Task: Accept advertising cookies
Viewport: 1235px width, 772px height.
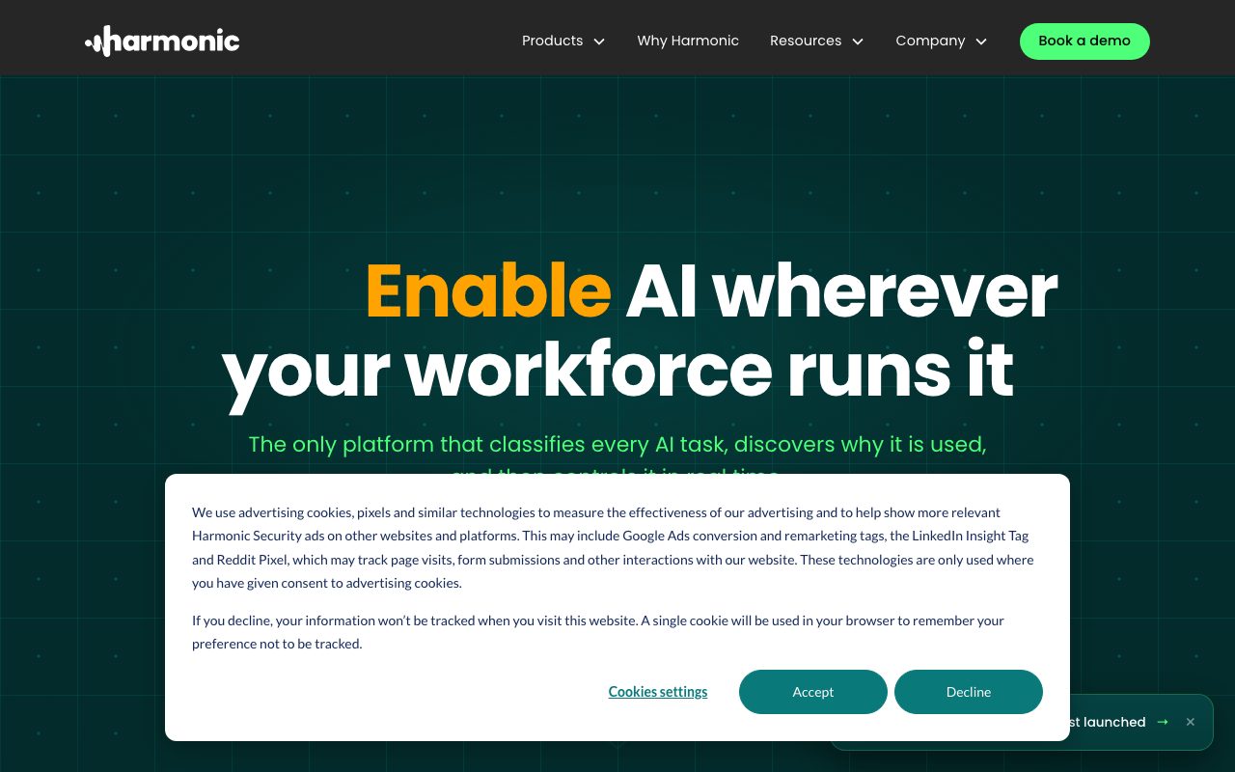Action: [x=813, y=692]
